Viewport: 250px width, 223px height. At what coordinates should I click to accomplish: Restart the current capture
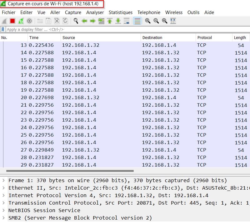pos(21,21)
